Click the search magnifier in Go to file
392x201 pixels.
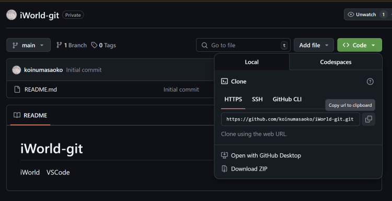pyautogui.click(x=204, y=46)
